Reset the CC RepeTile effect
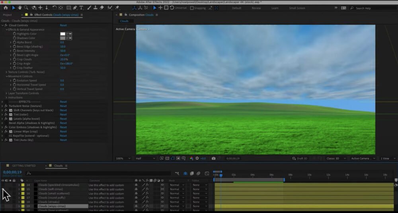This screenshot has height=213, width=398. 63,136
